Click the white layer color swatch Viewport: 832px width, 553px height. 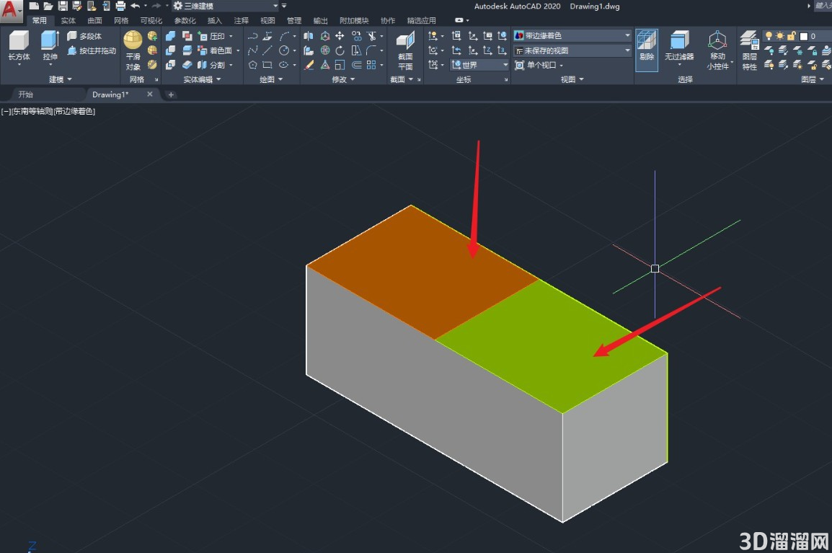pos(803,36)
